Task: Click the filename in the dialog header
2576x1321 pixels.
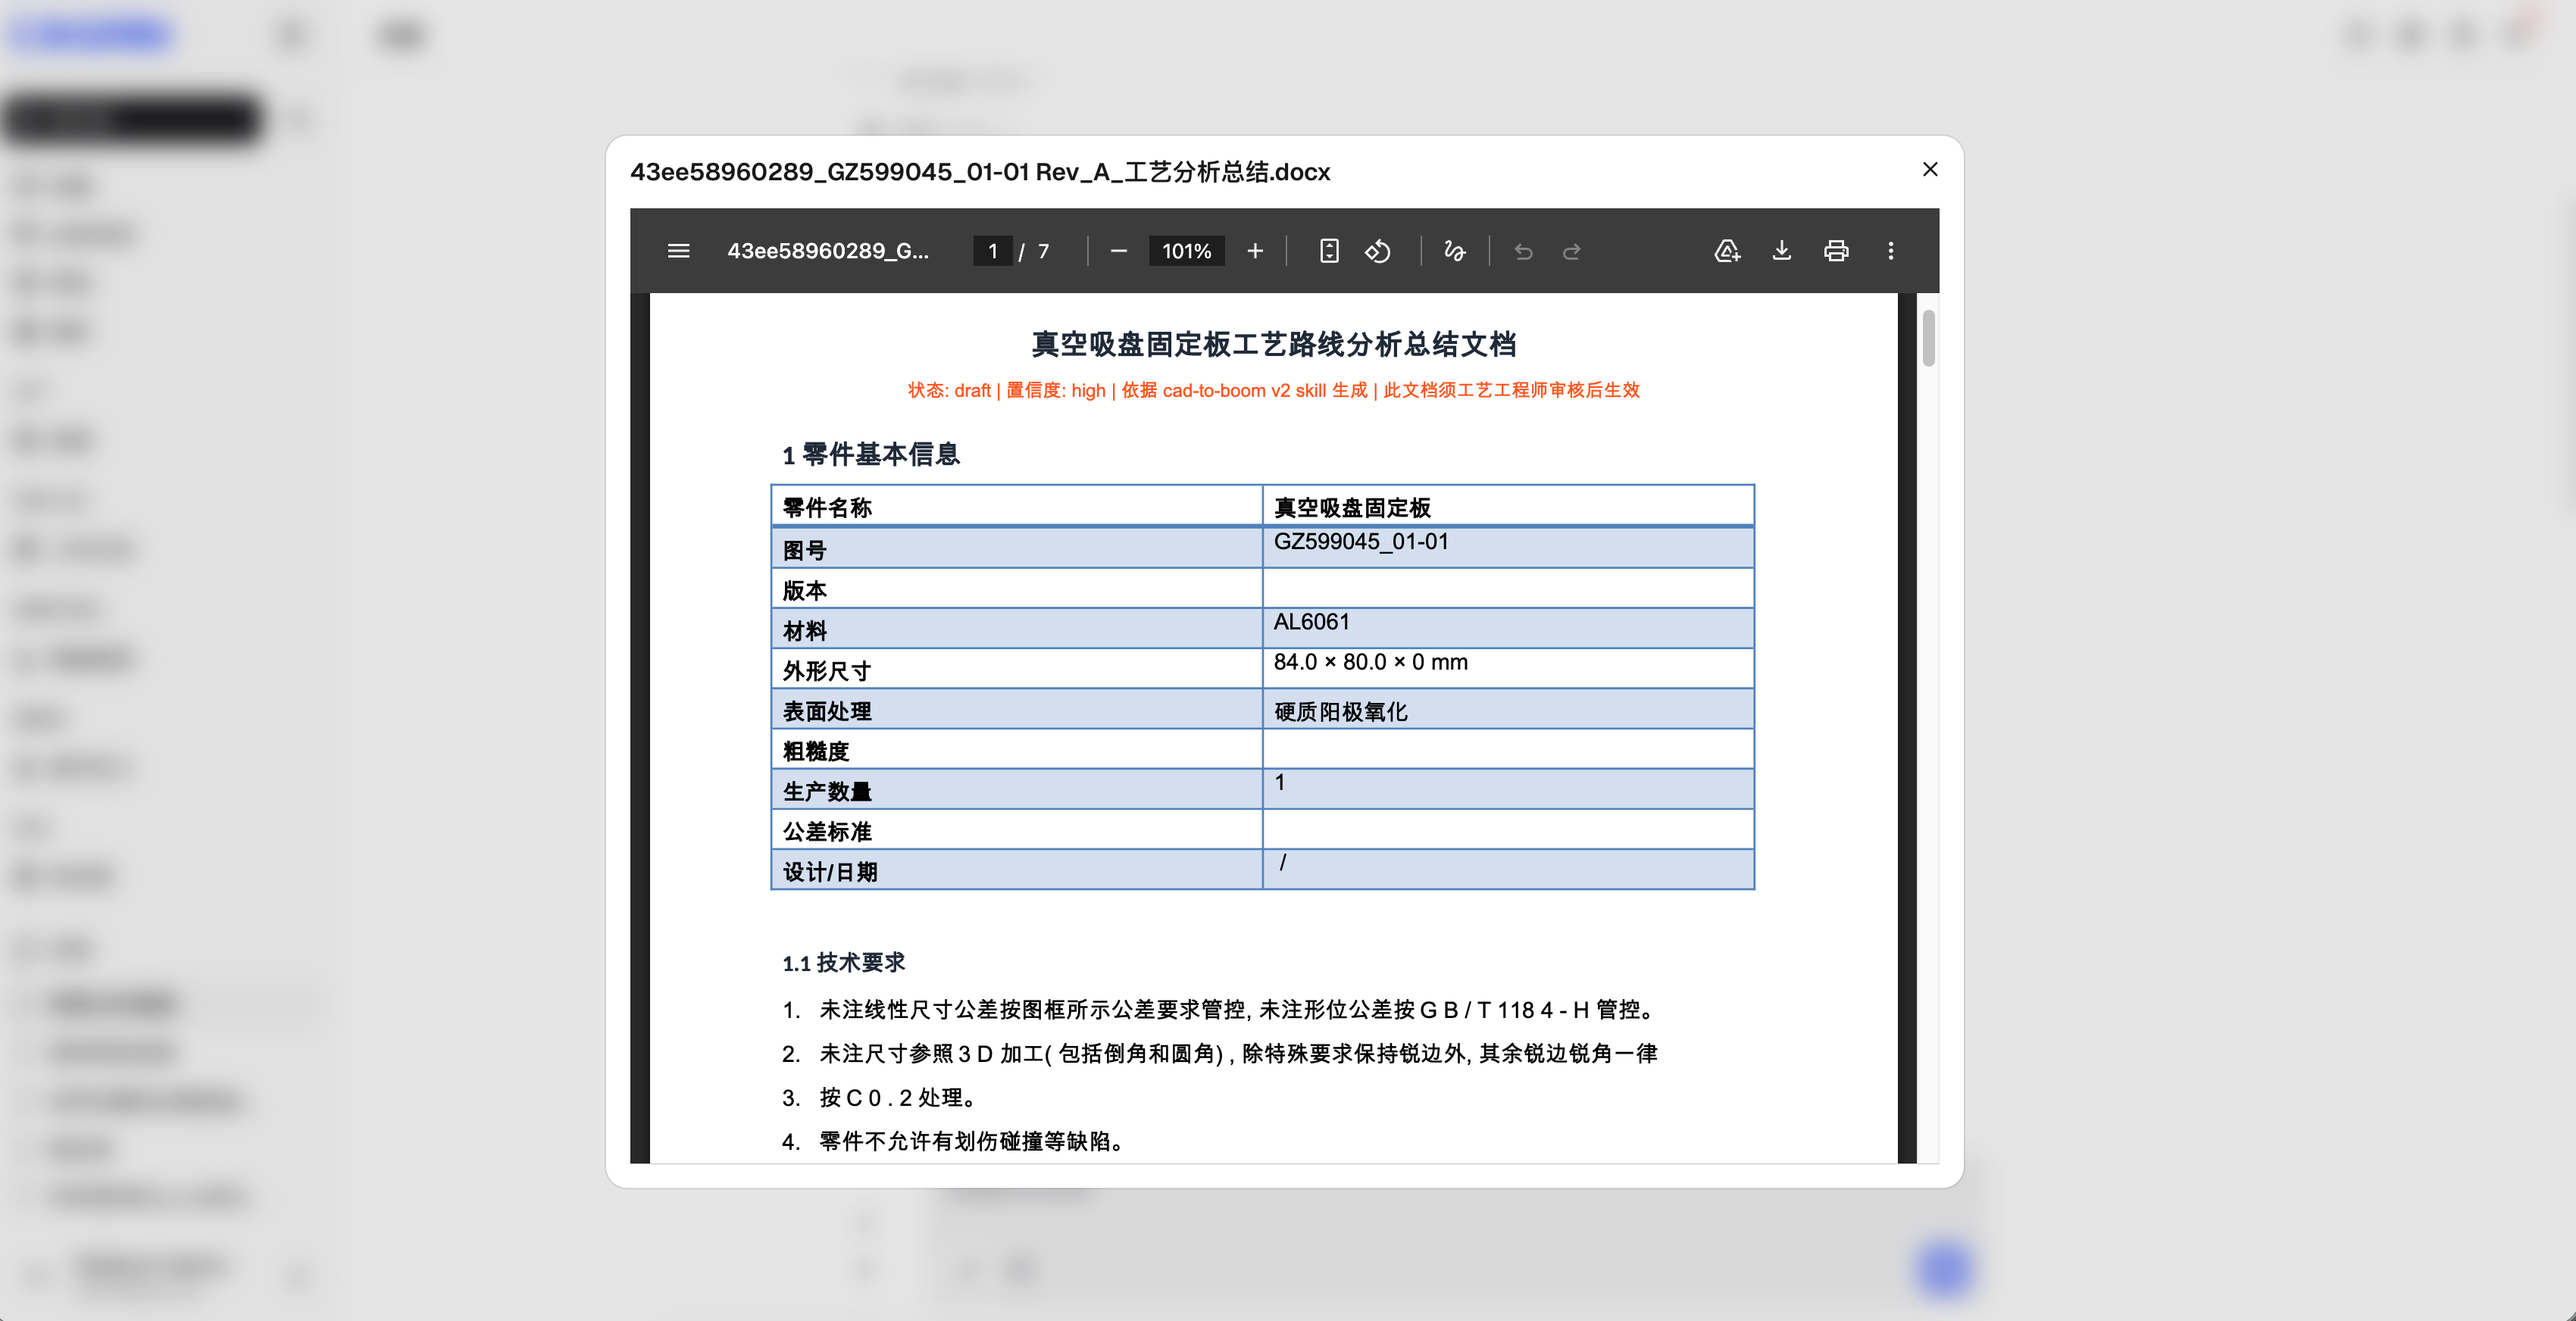Action: 980,172
